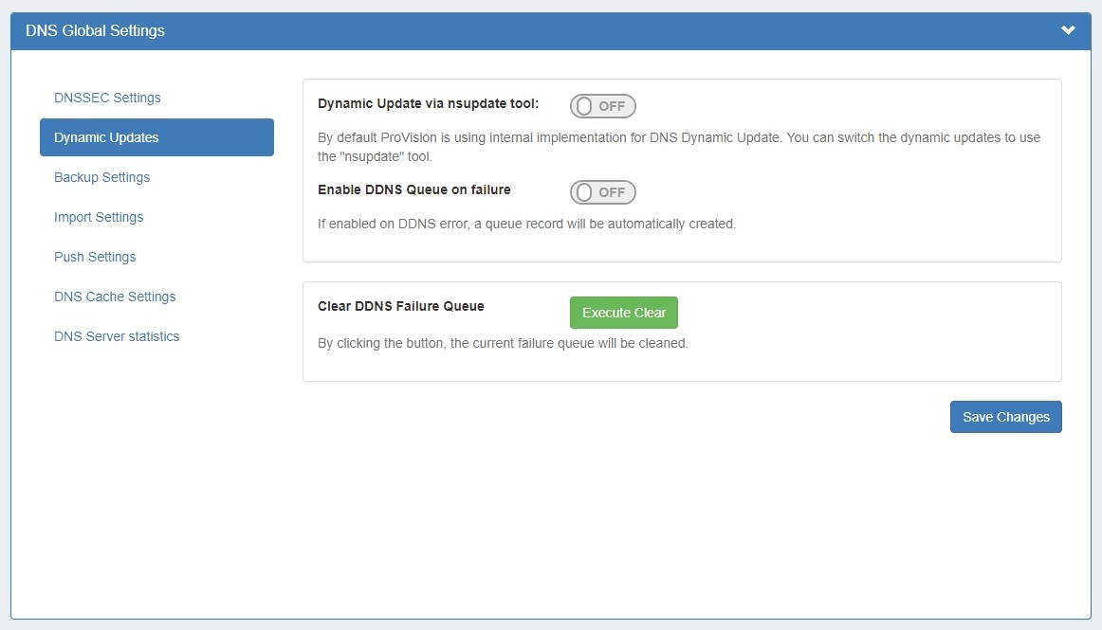1102x630 pixels.
Task: Click the 'By clicking the button' description text
Action: pyautogui.click(x=503, y=343)
